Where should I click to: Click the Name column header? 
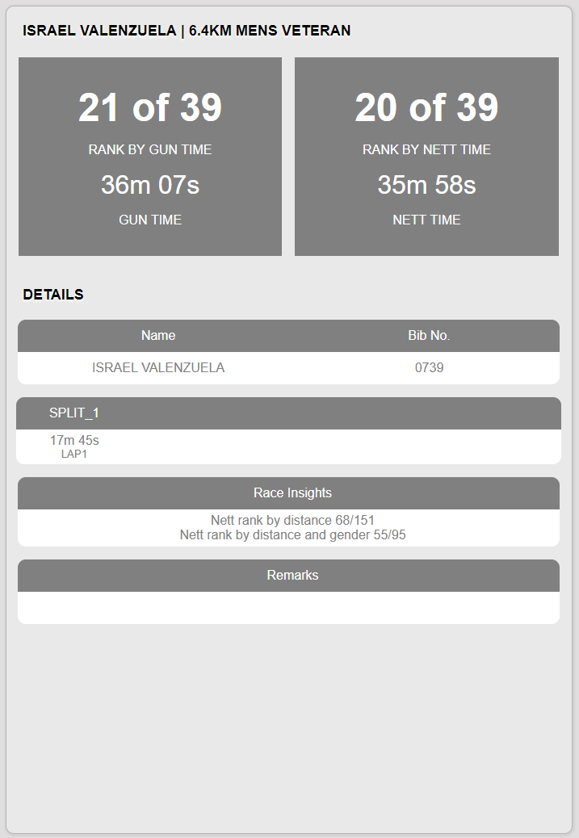click(158, 335)
